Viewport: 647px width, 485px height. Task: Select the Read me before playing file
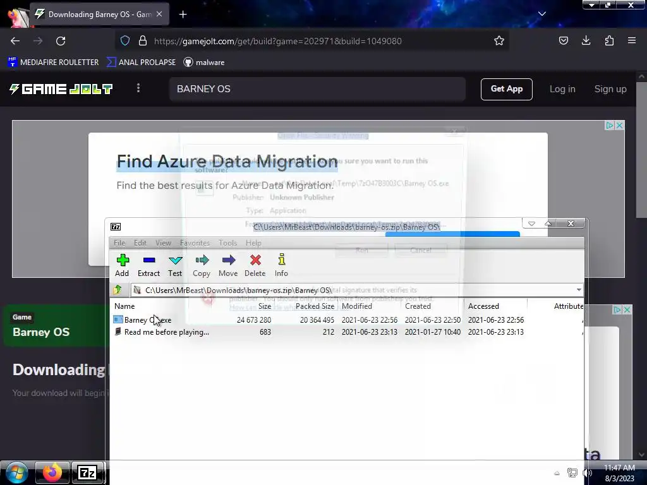point(347,332)
